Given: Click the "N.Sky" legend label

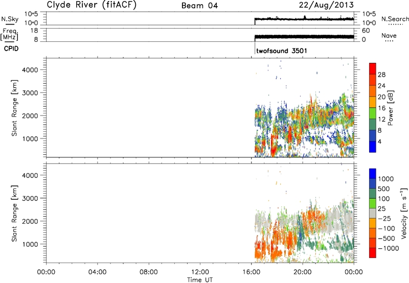Looking at the screenshot, I should tap(10, 19).
